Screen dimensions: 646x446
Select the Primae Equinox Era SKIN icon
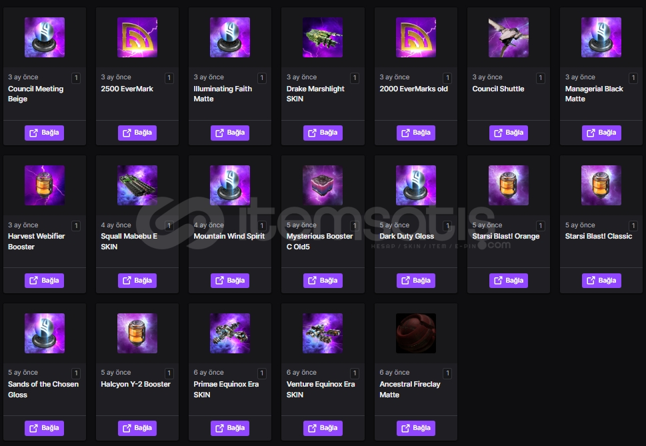click(x=230, y=333)
